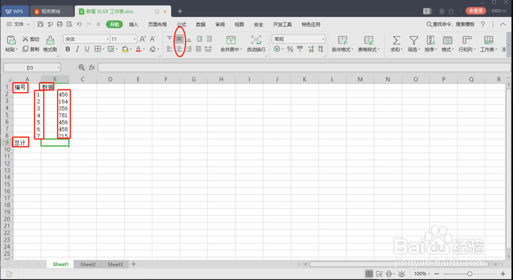
Task: Increase decimal places
Action: pyautogui.click(x=310, y=49)
